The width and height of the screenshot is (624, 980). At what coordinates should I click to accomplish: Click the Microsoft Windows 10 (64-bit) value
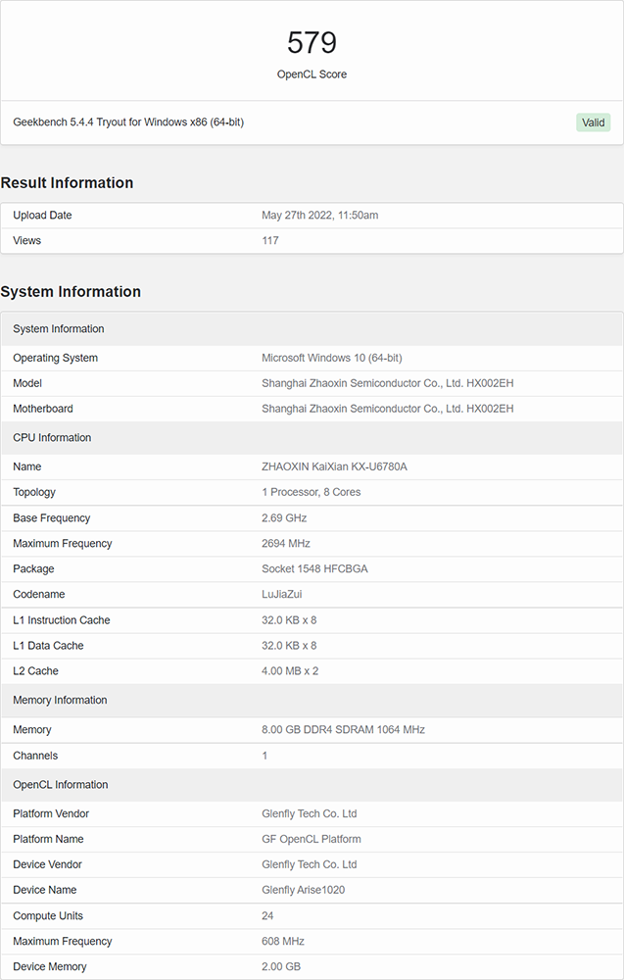pos(331,359)
